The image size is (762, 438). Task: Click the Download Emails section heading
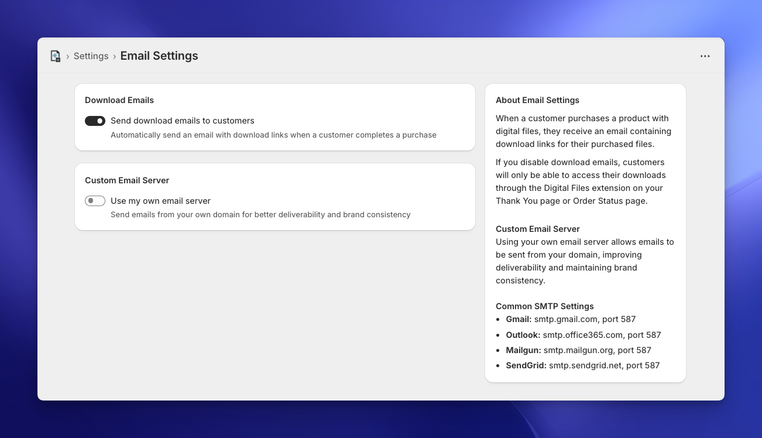pos(119,100)
